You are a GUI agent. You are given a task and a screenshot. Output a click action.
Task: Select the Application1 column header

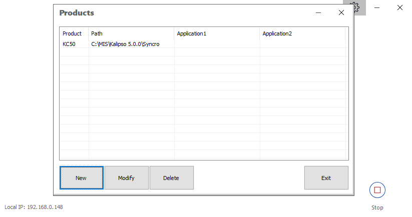(217, 33)
